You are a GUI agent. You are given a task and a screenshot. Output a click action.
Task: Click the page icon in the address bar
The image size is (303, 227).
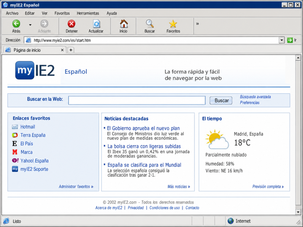28,40
